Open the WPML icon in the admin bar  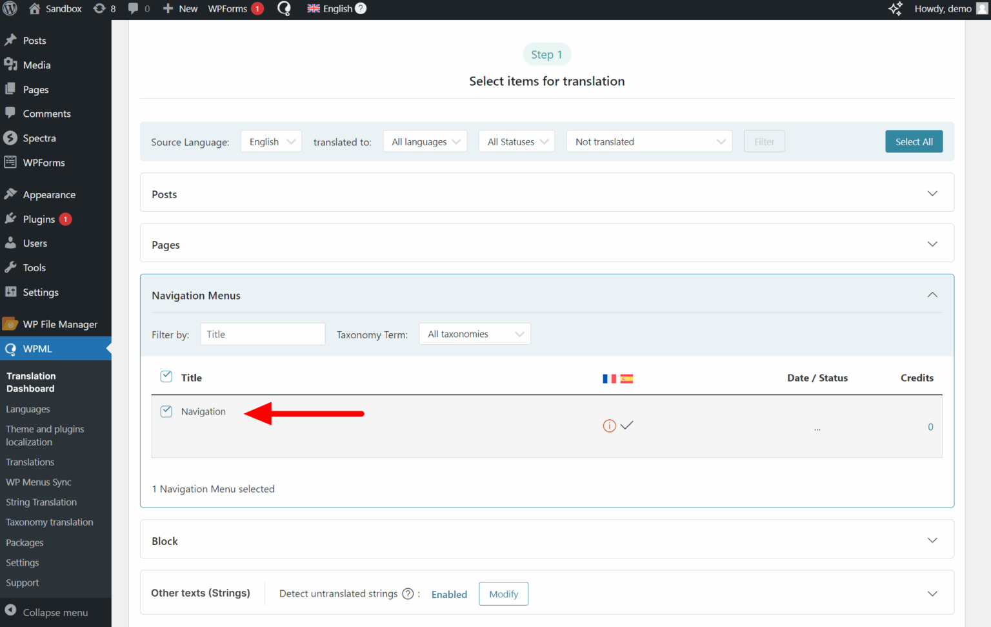click(x=284, y=8)
